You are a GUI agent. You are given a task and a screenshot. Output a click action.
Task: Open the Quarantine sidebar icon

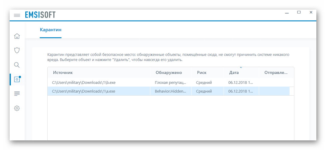click(17, 79)
